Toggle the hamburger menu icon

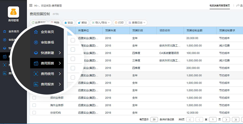click(x=31, y=5)
